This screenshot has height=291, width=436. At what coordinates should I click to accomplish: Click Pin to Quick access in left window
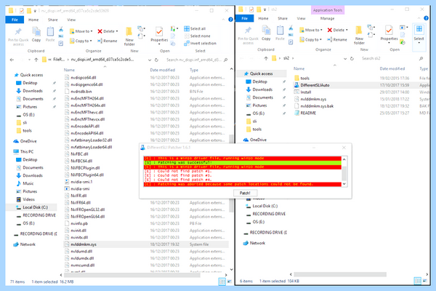point(18,36)
